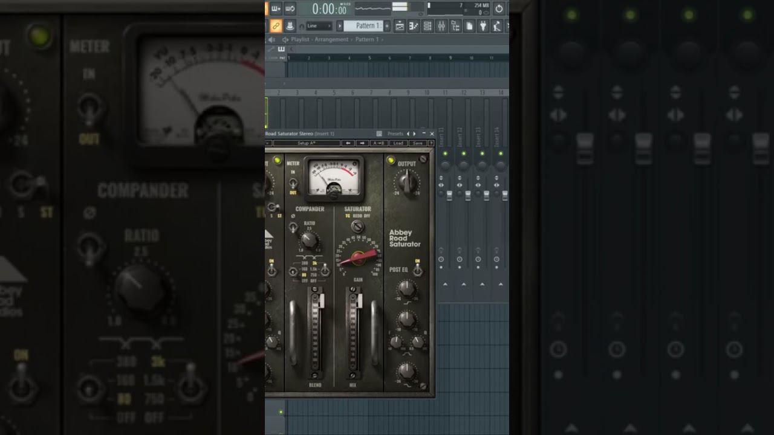Screen dimensions: 774x435
Task: Open the Channel rack icon
Action: click(x=428, y=26)
